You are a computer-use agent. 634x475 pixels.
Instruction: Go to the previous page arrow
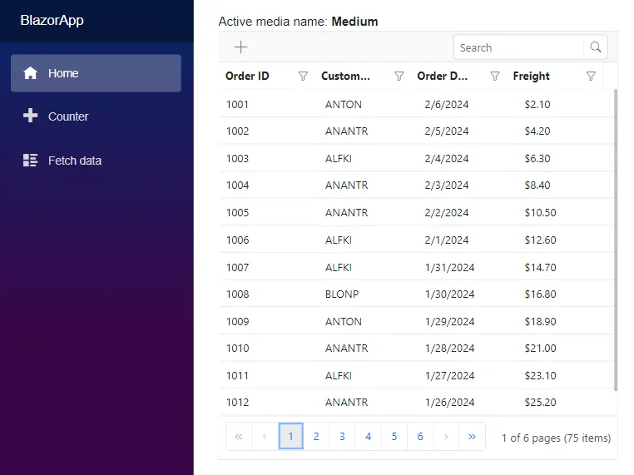(265, 437)
